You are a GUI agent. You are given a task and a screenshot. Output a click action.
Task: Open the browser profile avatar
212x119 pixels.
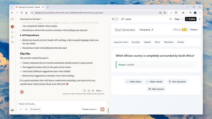click(195, 13)
